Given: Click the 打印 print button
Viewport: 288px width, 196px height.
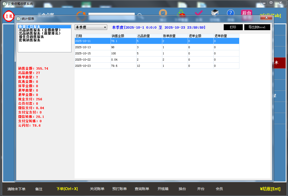Looking at the screenshot, I should click(x=233, y=27).
